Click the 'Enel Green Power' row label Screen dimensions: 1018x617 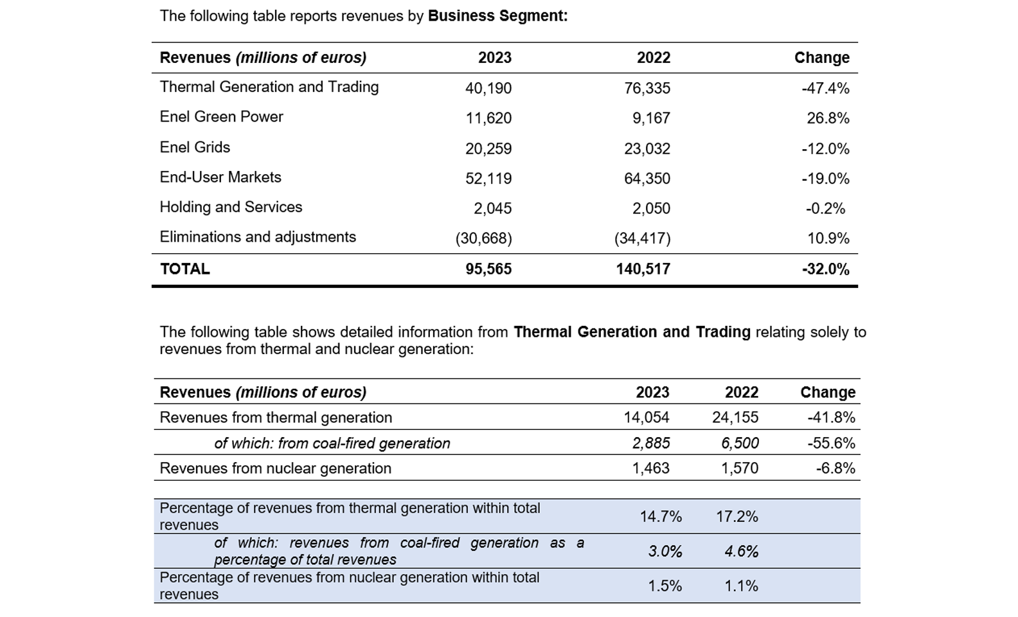click(x=221, y=116)
